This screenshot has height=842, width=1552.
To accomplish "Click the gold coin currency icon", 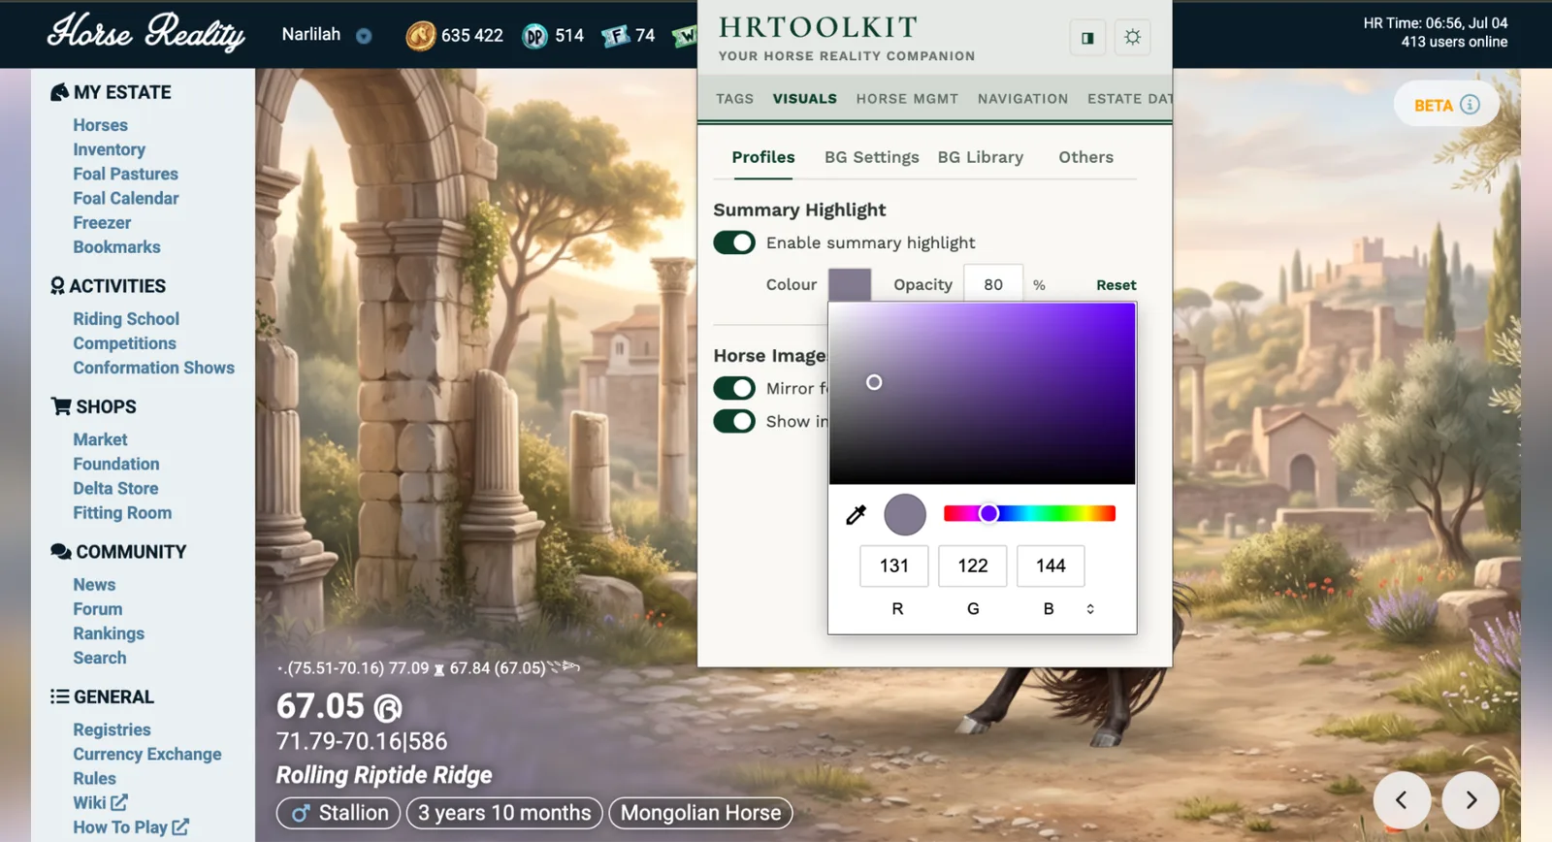I will click(420, 36).
